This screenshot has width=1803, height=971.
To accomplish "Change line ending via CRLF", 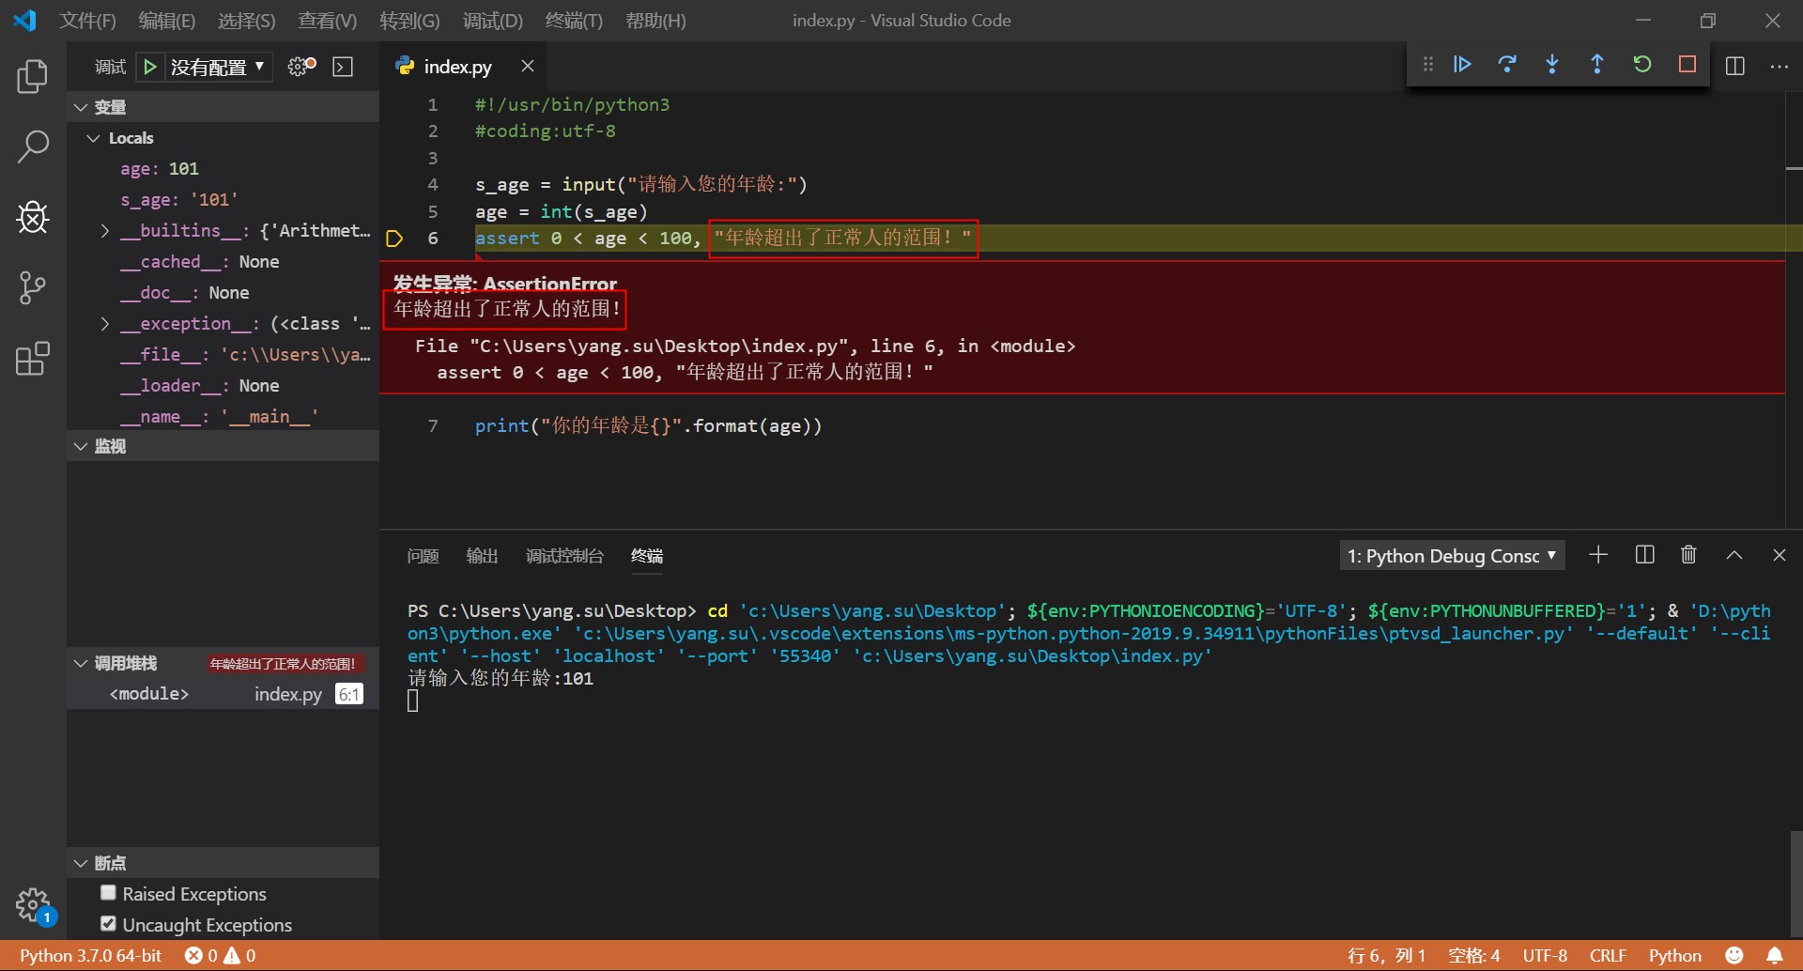I will coord(1608,955).
